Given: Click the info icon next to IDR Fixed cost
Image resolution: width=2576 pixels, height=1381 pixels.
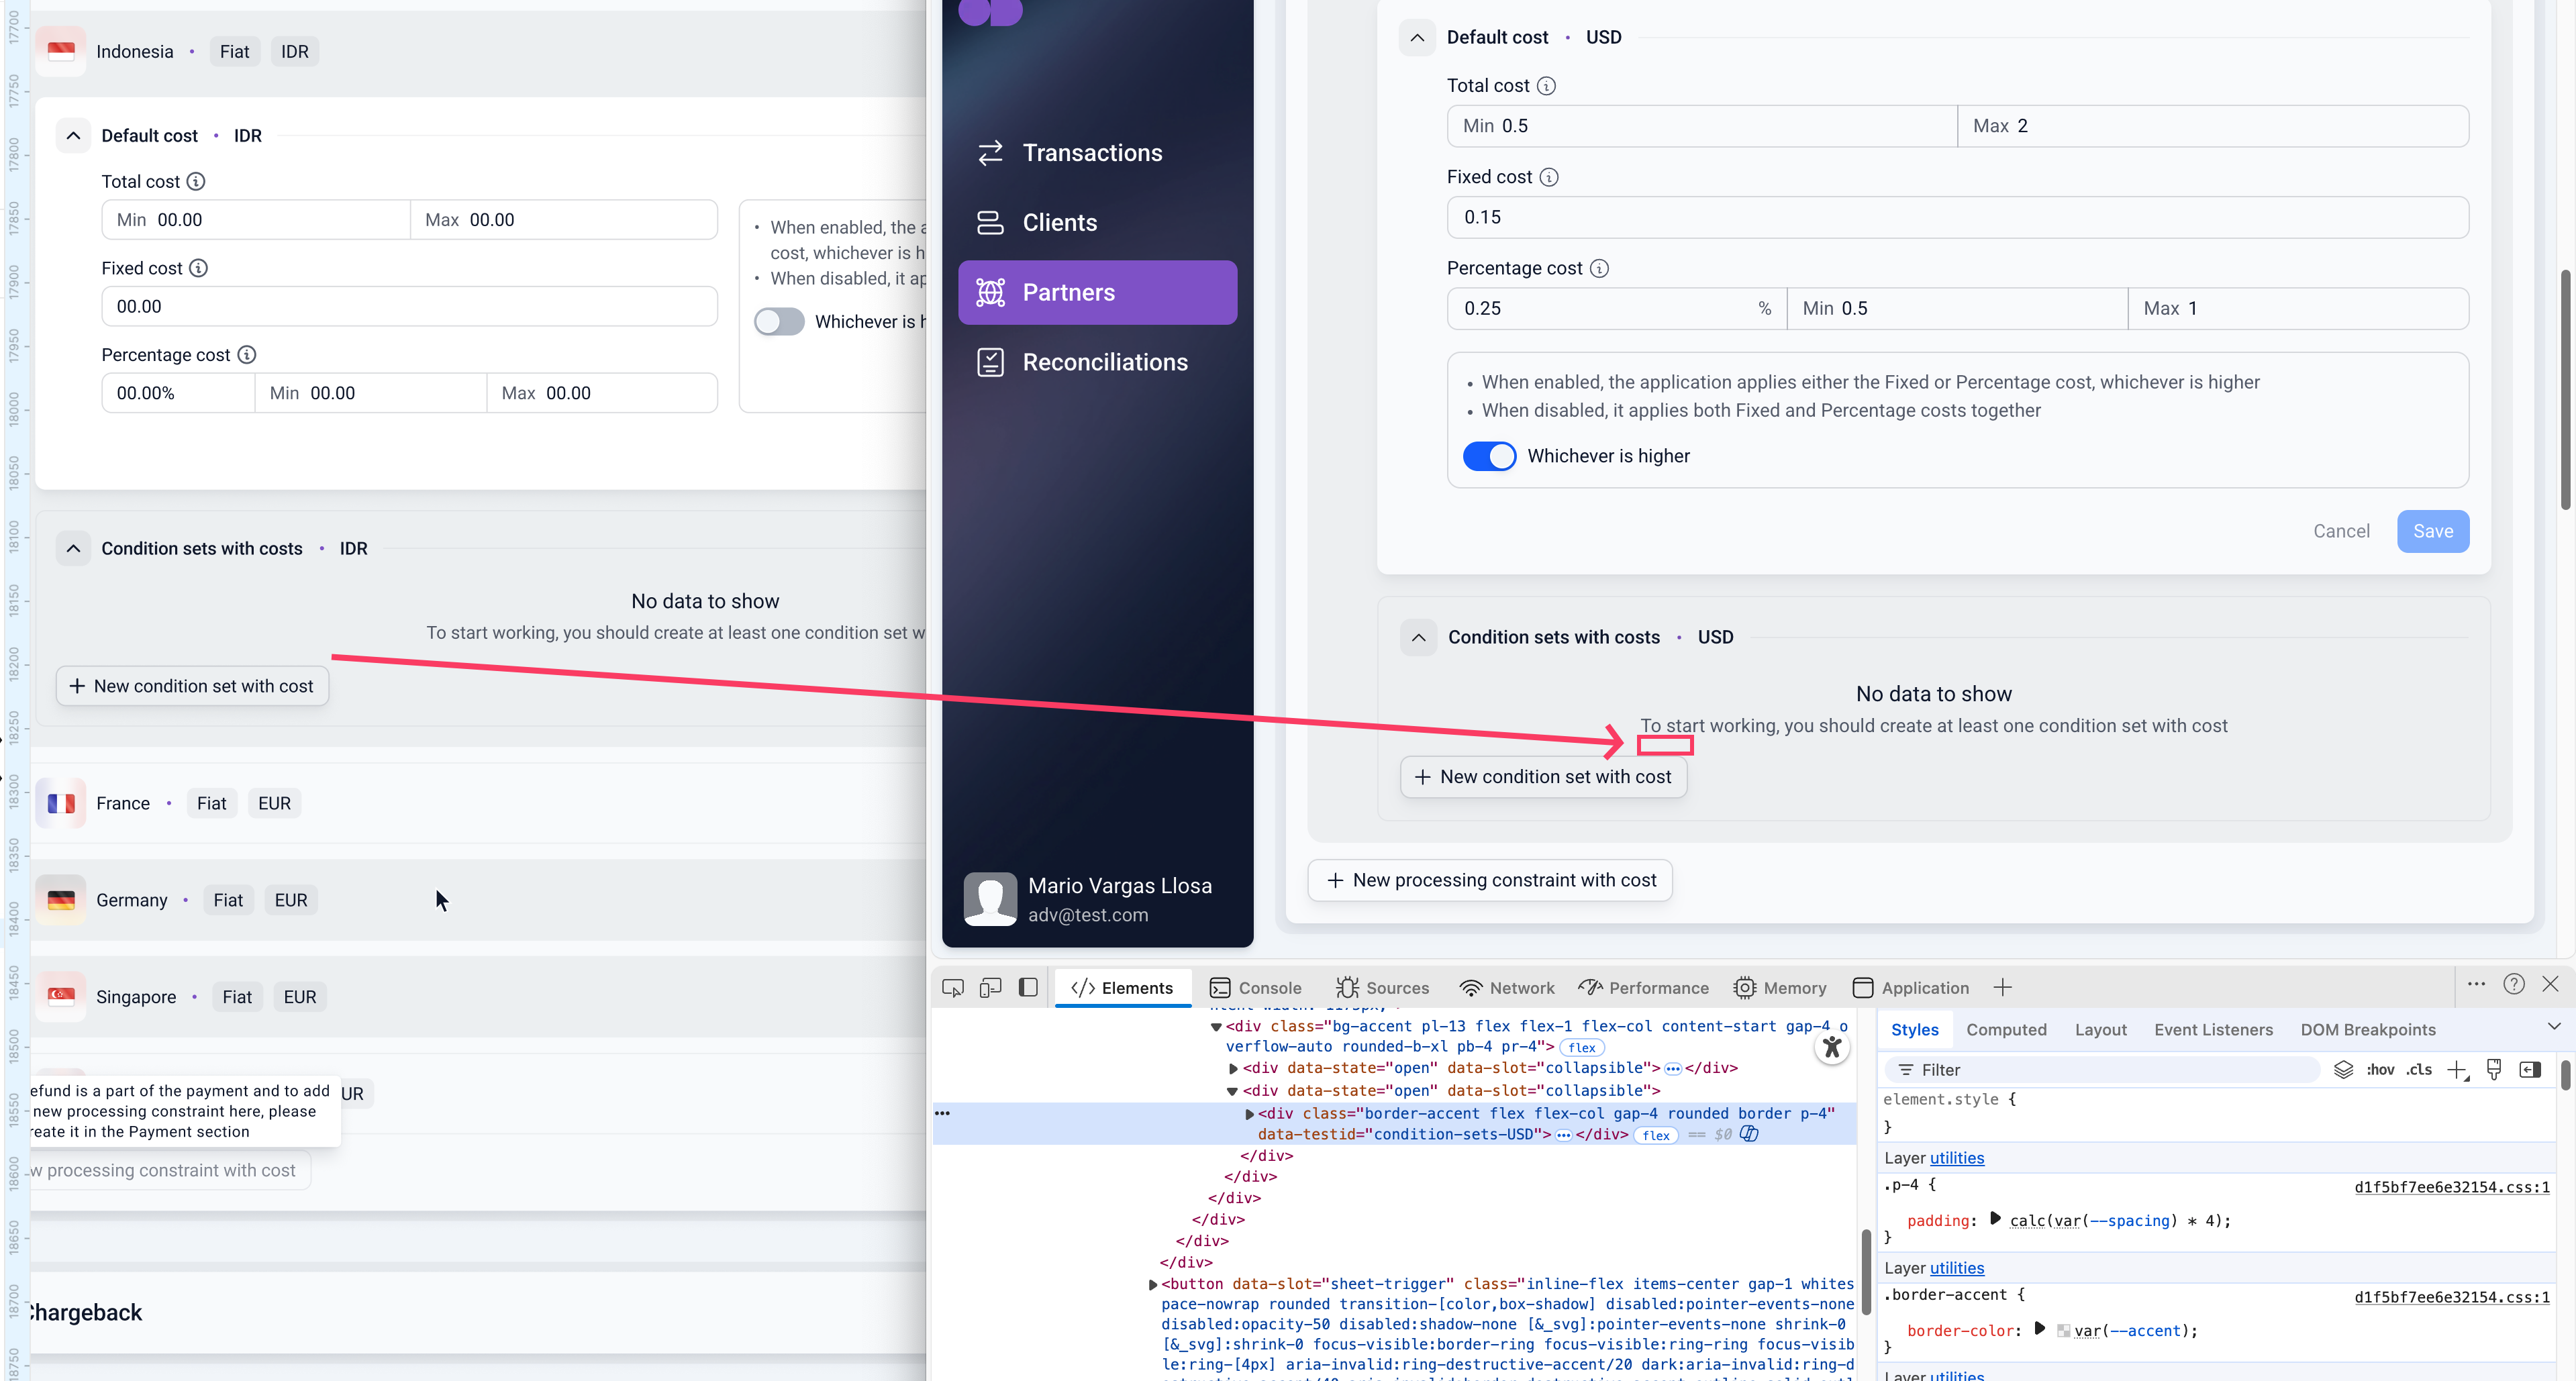Looking at the screenshot, I should 198,268.
